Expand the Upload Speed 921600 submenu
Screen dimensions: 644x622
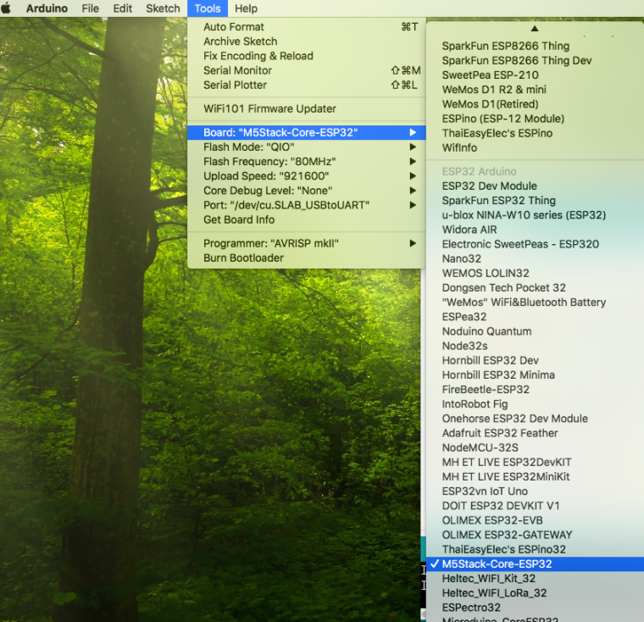point(307,176)
